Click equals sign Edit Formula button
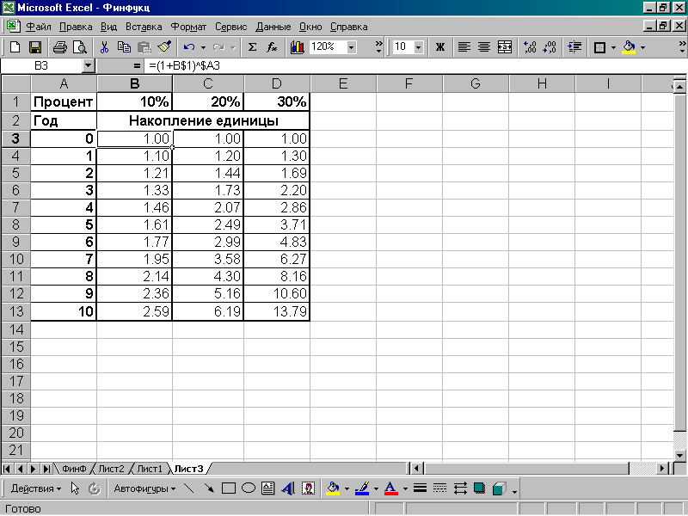Image resolution: width=688 pixels, height=516 pixels. click(x=137, y=66)
